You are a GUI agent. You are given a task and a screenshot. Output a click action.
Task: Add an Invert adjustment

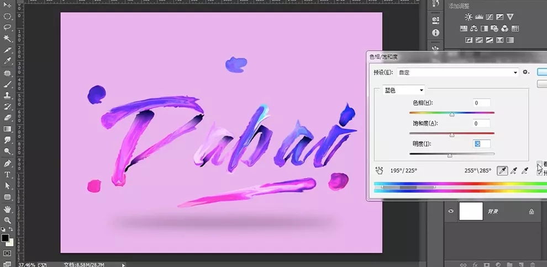[x=469, y=40]
